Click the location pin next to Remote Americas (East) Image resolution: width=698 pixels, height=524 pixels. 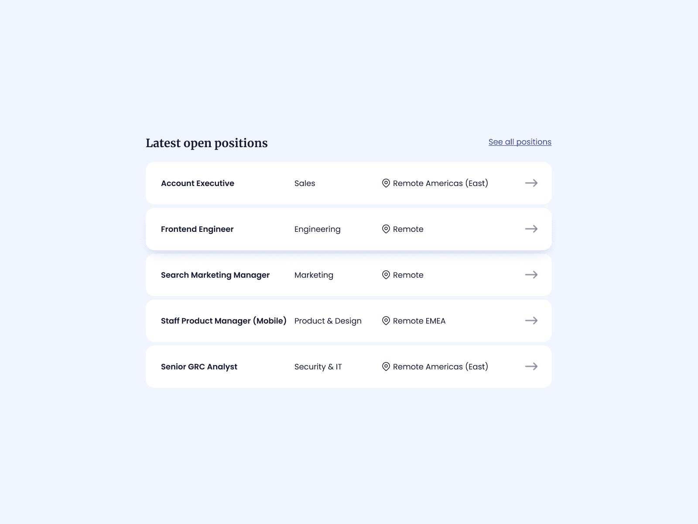pos(386,183)
